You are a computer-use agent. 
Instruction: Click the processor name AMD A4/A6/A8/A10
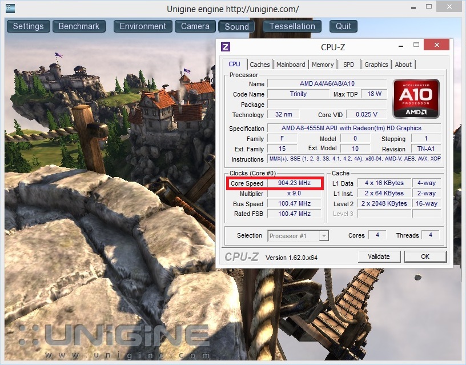pos(327,83)
